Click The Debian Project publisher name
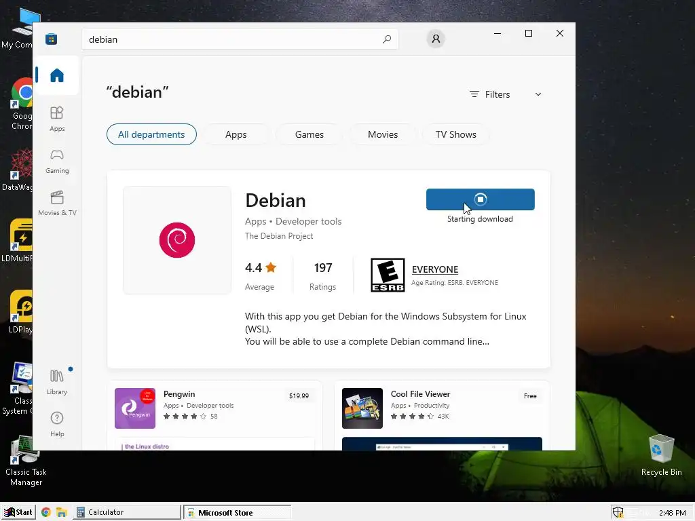 click(x=279, y=235)
